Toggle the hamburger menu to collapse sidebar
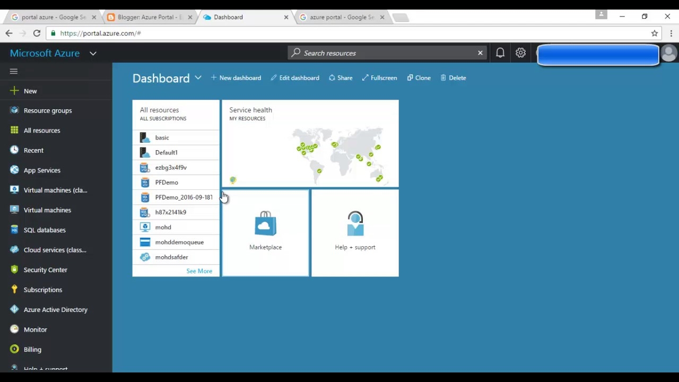This screenshot has height=382, width=679. click(14, 71)
